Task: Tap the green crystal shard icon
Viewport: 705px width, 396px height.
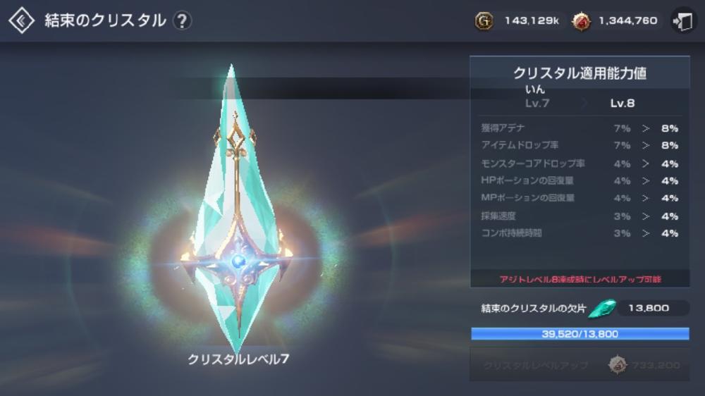Action: [x=603, y=309]
